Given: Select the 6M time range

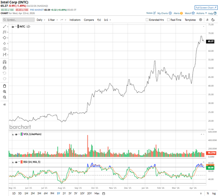Looking at the screenshot, I should pyautogui.click(x=46, y=193).
